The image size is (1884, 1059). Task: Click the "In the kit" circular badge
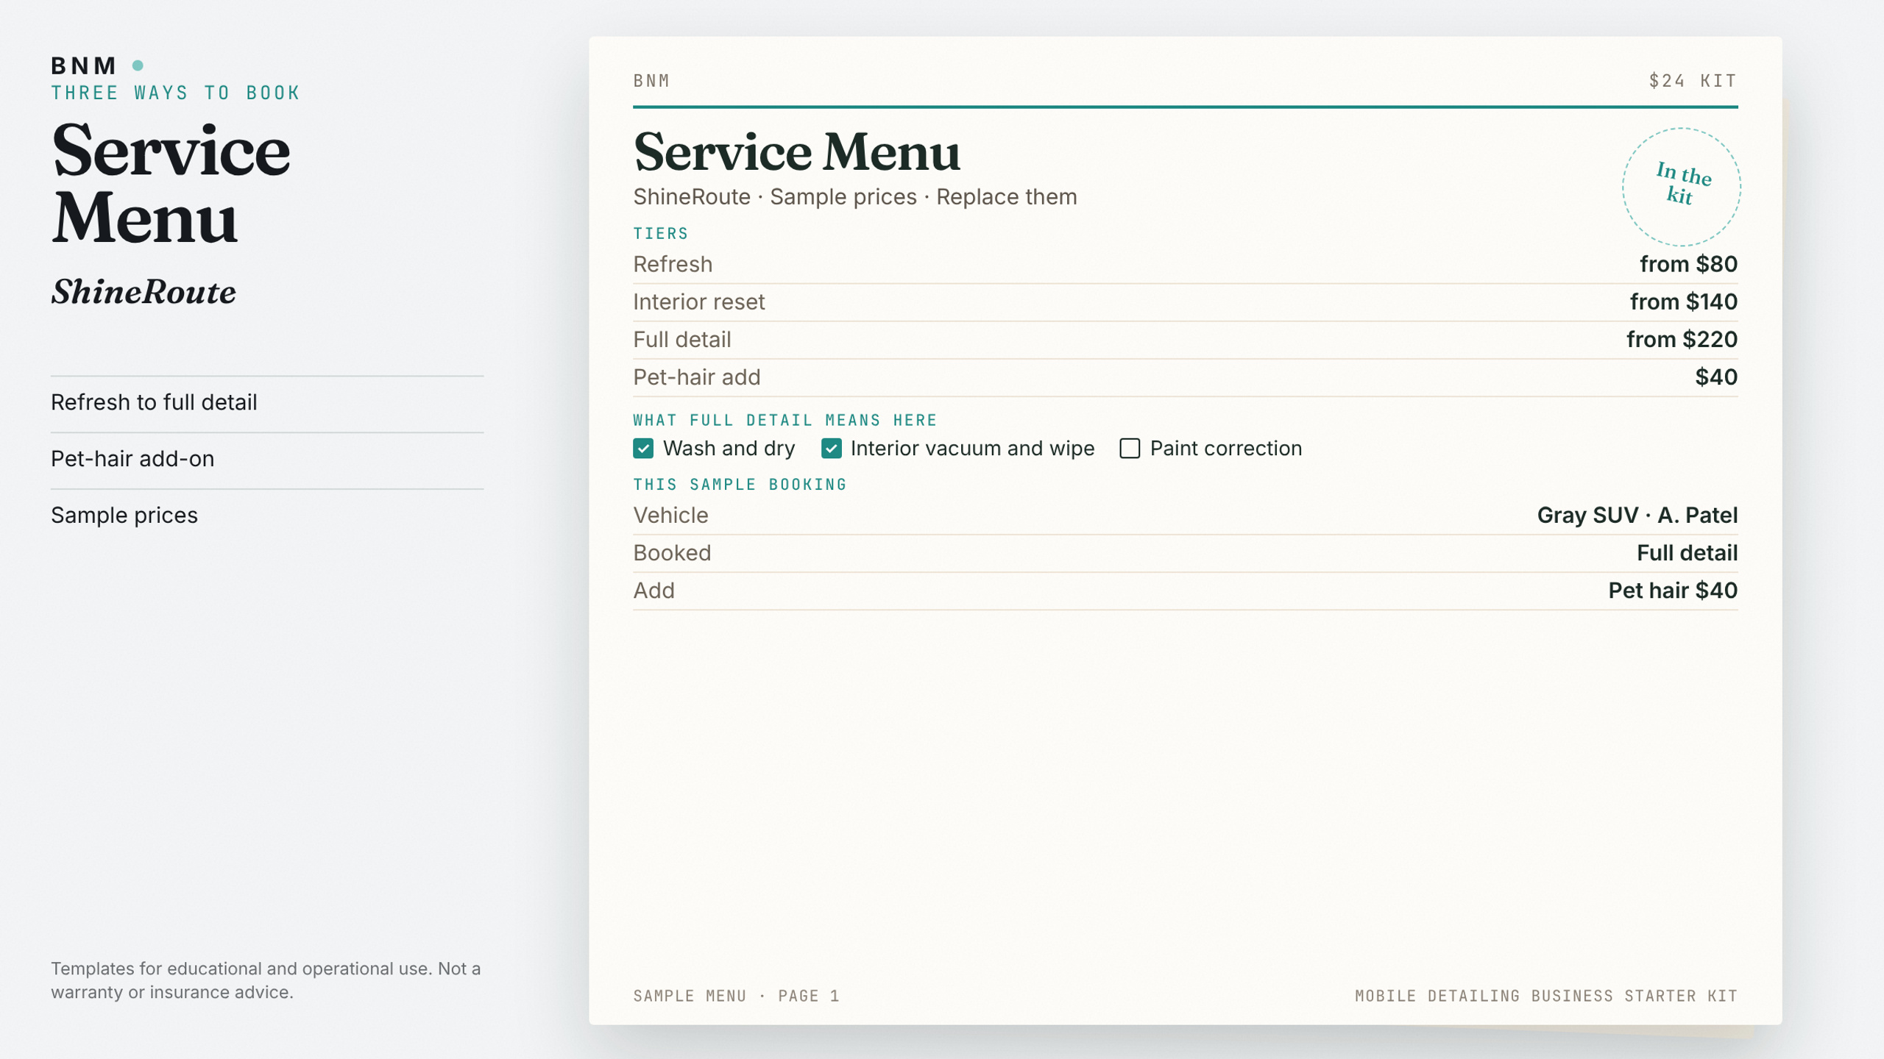click(x=1682, y=187)
